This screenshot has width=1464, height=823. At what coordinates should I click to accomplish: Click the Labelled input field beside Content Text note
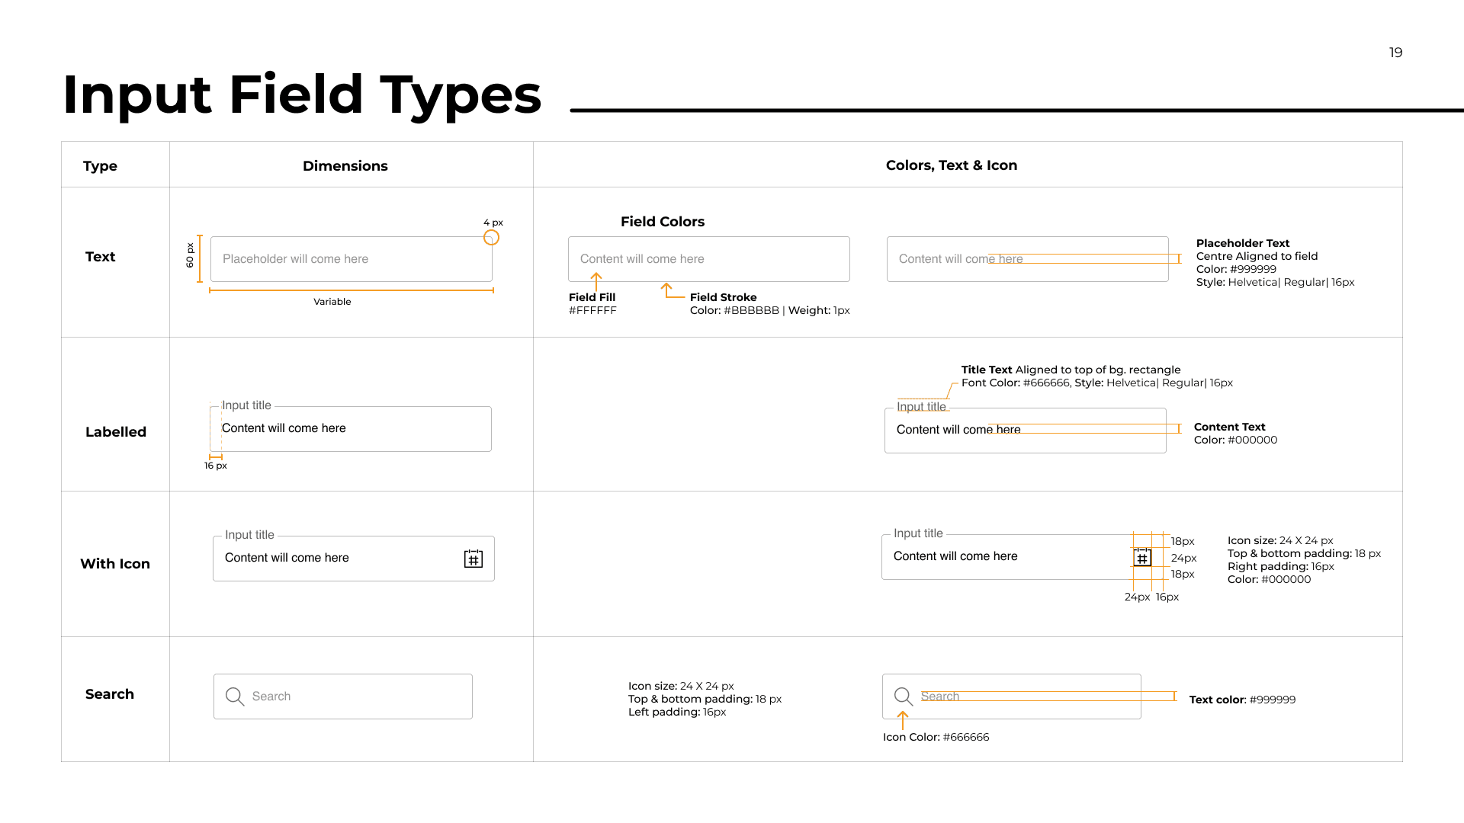[1026, 431]
